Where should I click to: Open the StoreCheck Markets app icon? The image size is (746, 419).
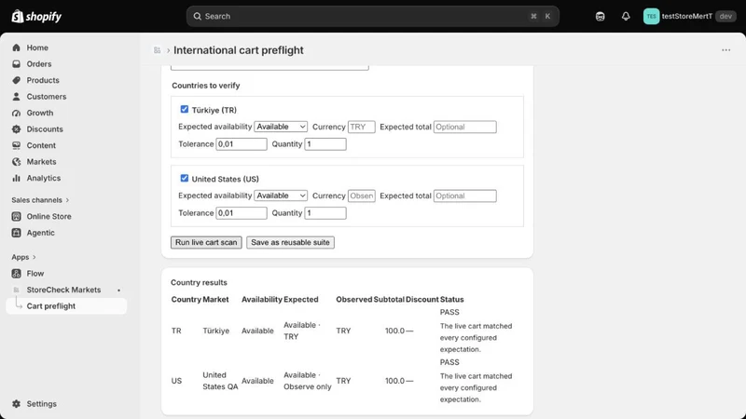coord(16,290)
